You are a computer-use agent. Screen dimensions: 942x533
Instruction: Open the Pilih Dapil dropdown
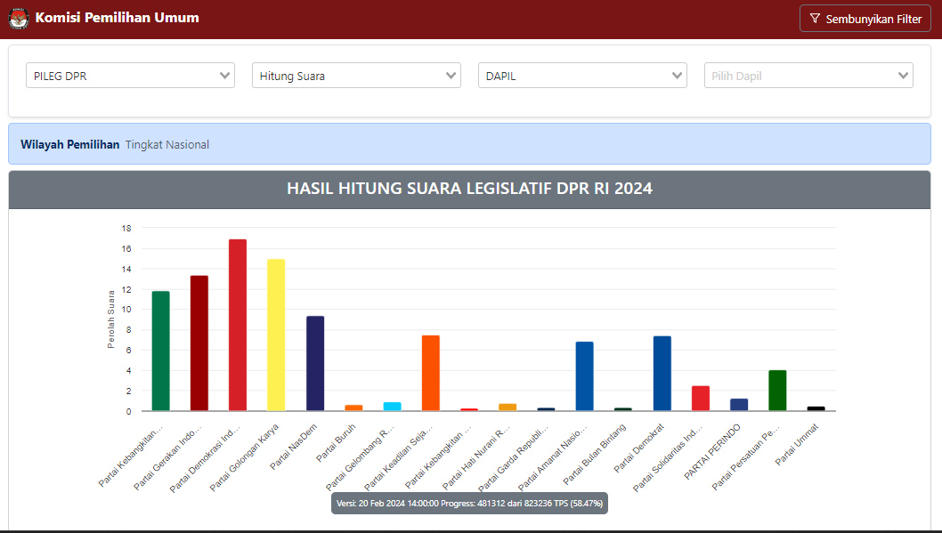coord(808,76)
